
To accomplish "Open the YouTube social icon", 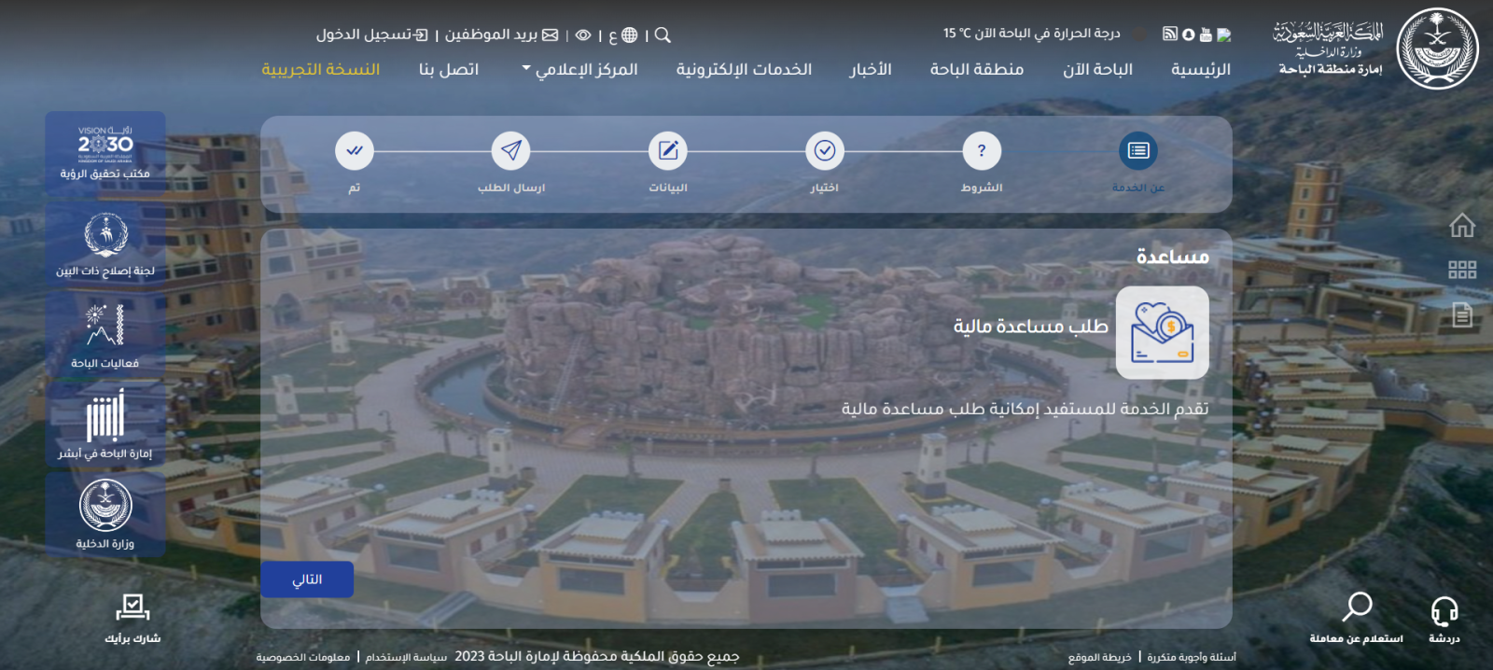I will click(1206, 35).
